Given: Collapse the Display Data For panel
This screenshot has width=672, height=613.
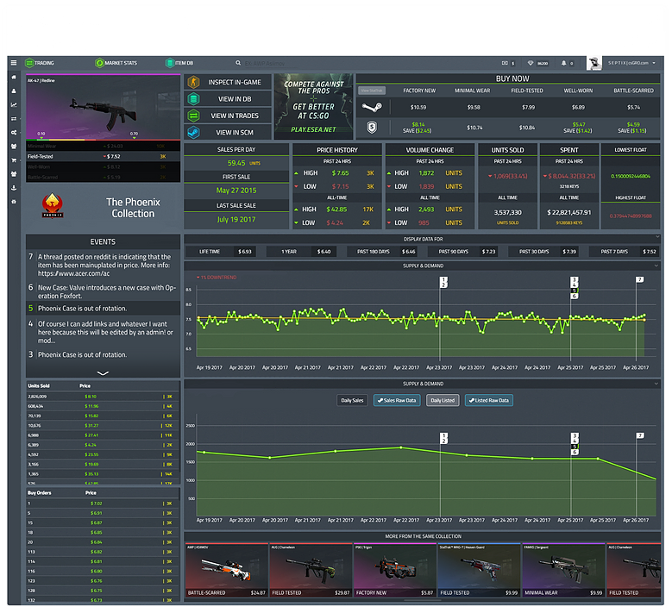Looking at the screenshot, I should [x=657, y=236].
